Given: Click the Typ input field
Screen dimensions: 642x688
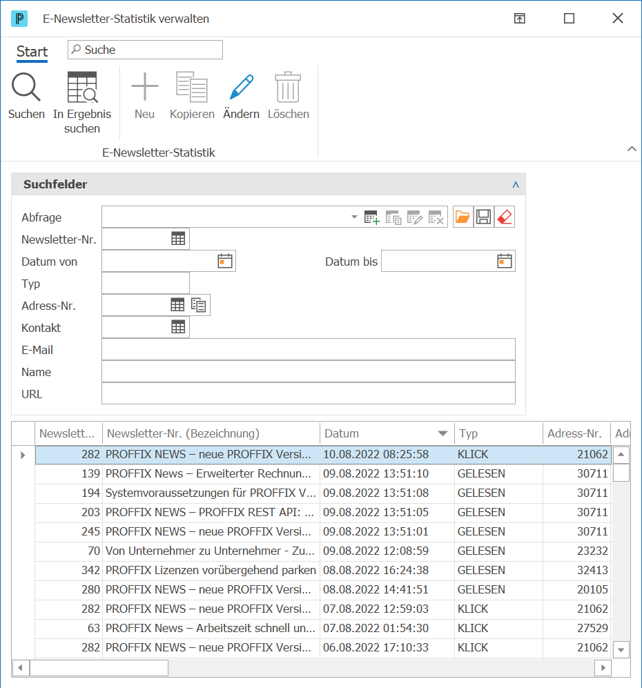Looking at the screenshot, I should [x=146, y=283].
